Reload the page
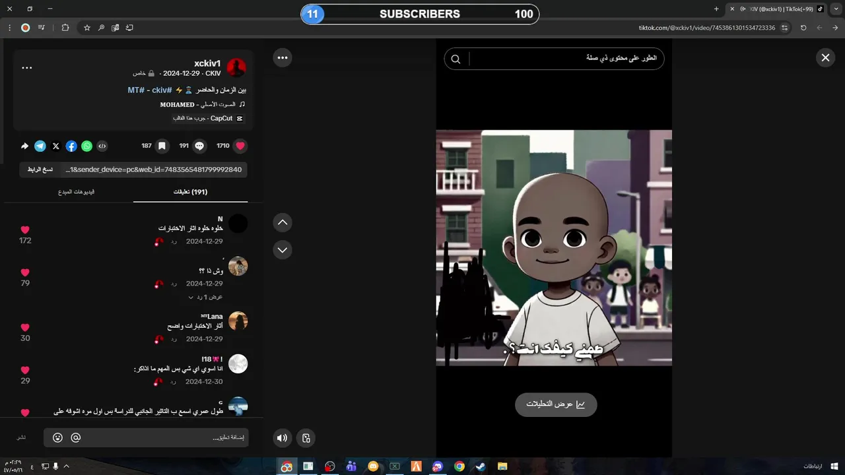The image size is (845, 475). coord(803,28)
